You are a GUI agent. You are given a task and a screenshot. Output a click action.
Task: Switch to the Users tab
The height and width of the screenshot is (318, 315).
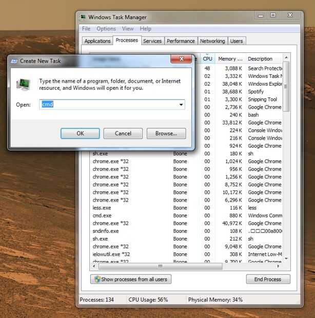pos(237,41)
